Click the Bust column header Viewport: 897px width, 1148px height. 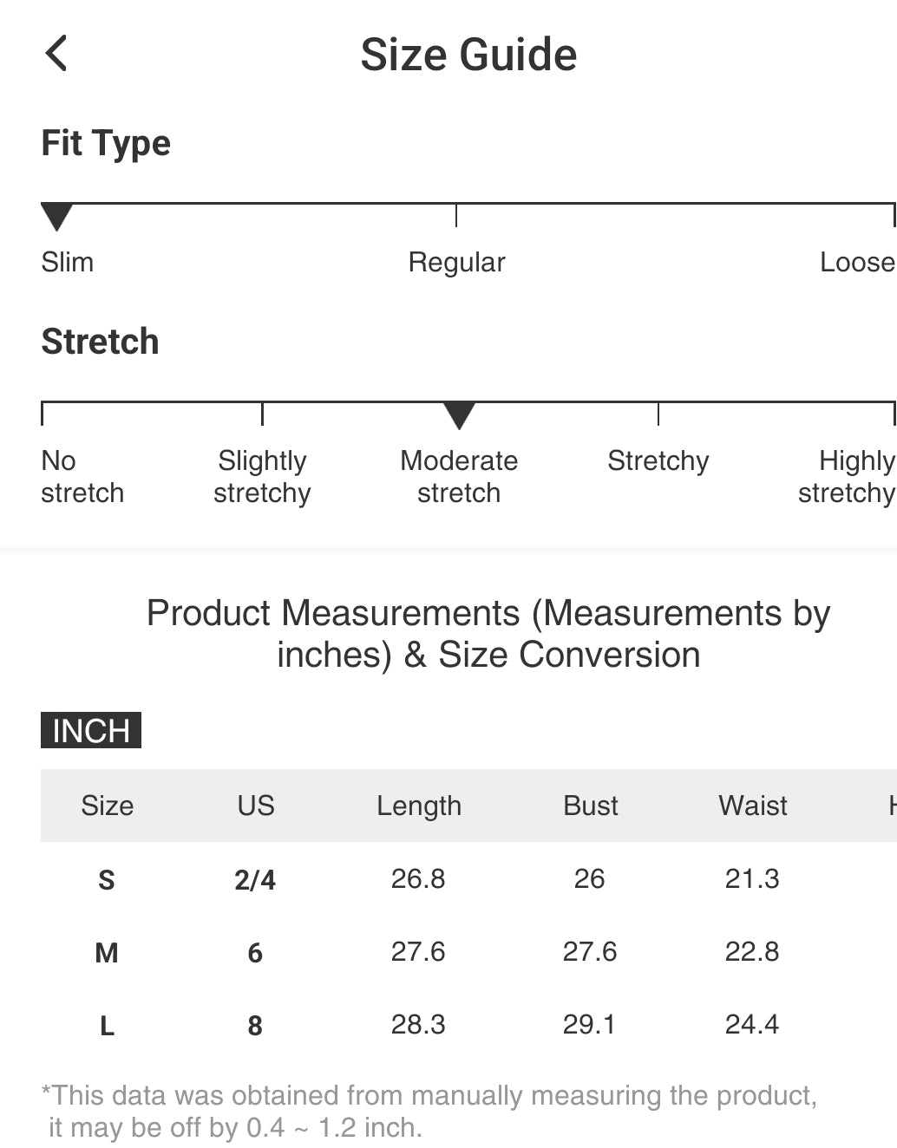(591, 806)
